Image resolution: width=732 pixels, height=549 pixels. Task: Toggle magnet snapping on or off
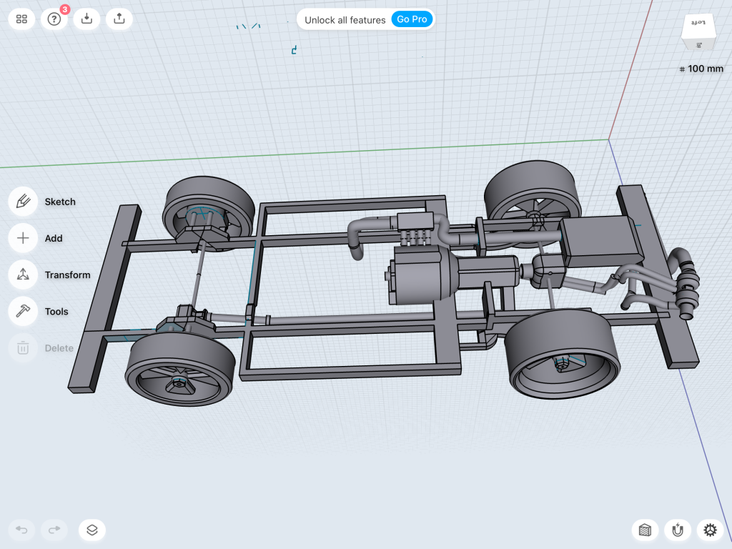(677, 530)
